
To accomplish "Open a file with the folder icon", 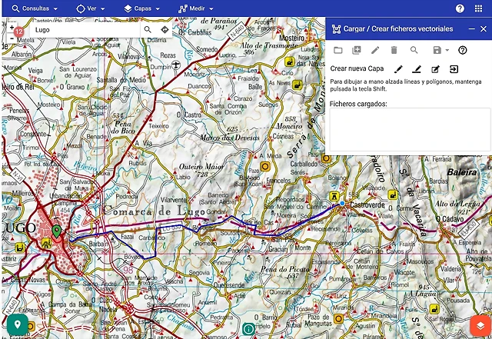I will 338,50.
